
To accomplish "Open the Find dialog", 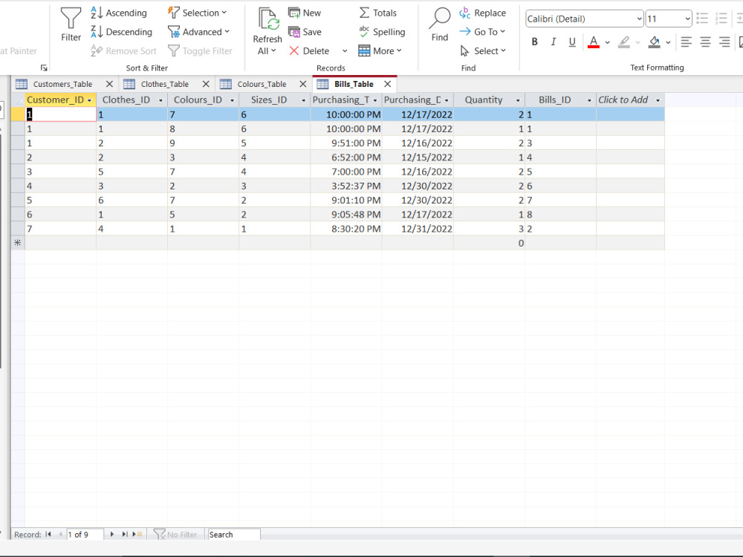I will 439,25.
